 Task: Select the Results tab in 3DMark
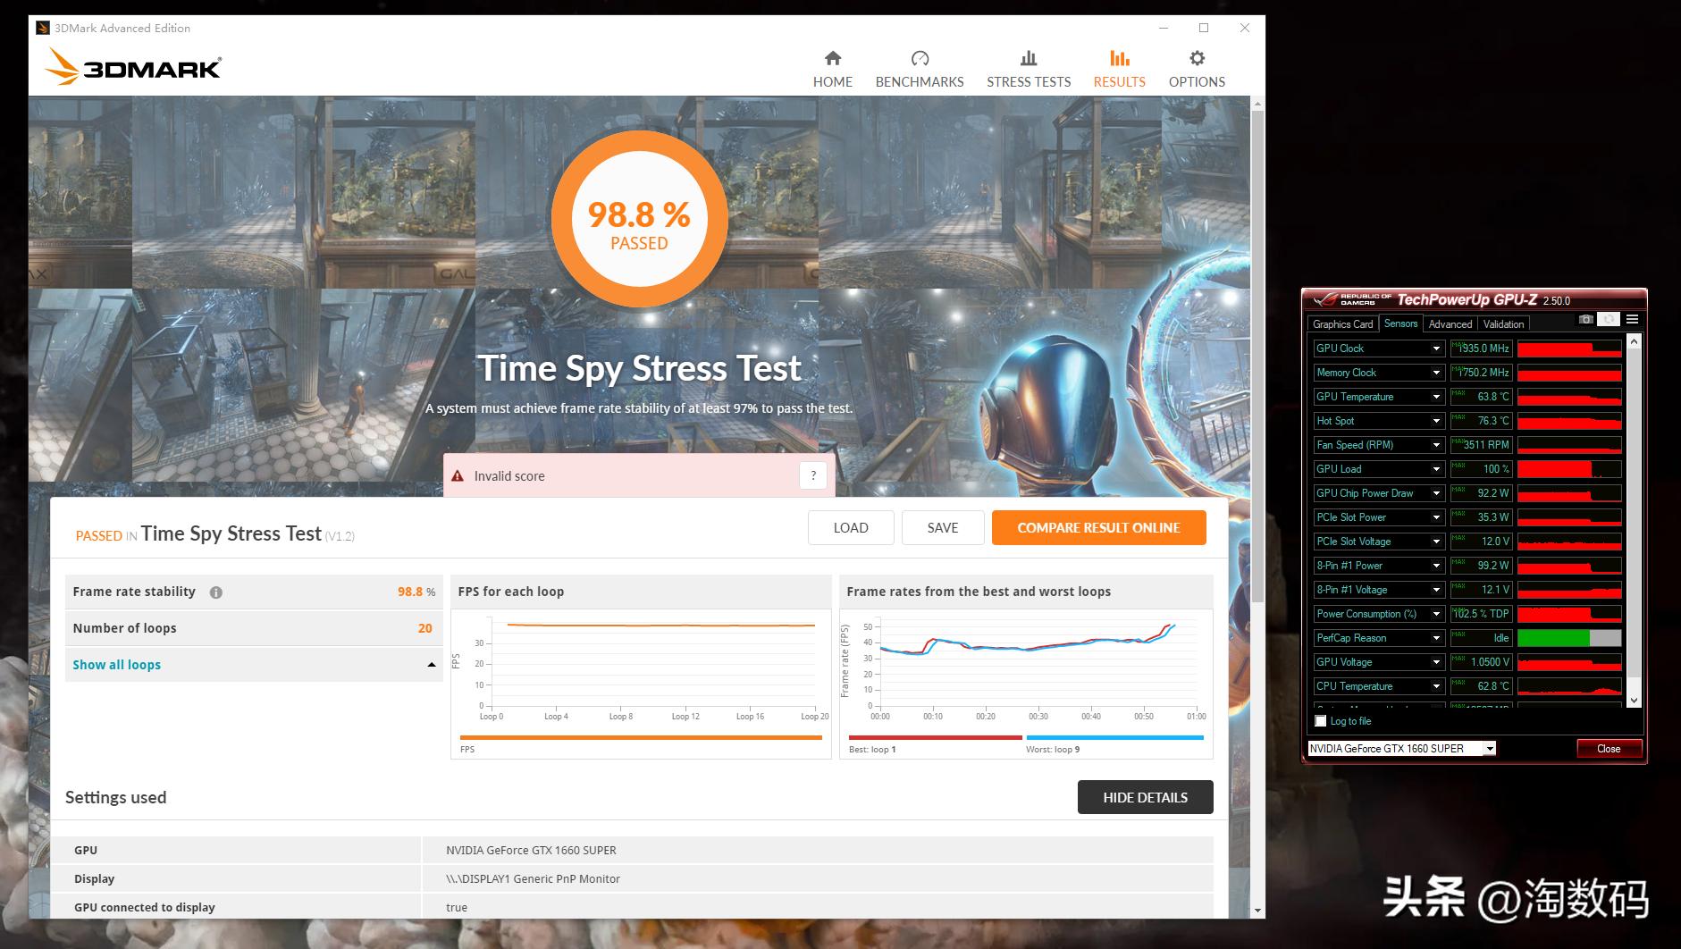click(x=1120, y=70)
